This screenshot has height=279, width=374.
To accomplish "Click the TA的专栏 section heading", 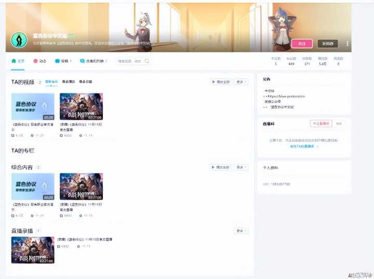I will click(x=23, y=151).
